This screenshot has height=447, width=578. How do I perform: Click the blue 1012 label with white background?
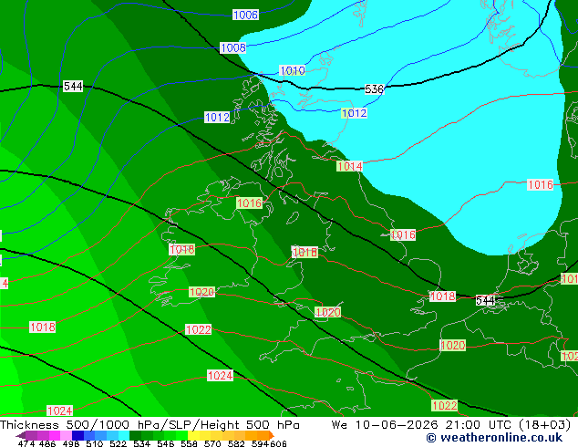coord(217,118)
